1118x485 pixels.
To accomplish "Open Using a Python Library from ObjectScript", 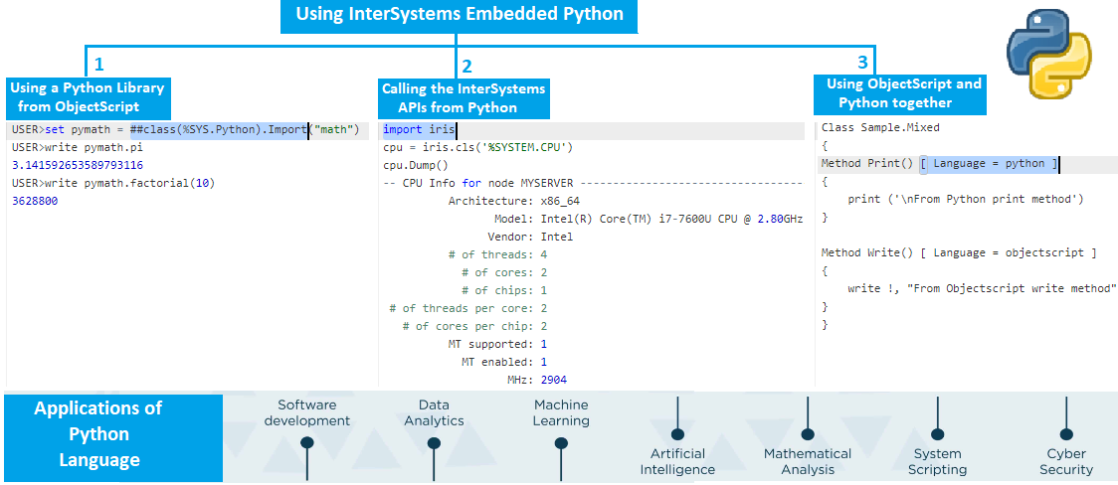I will click(x=87, y=97).
